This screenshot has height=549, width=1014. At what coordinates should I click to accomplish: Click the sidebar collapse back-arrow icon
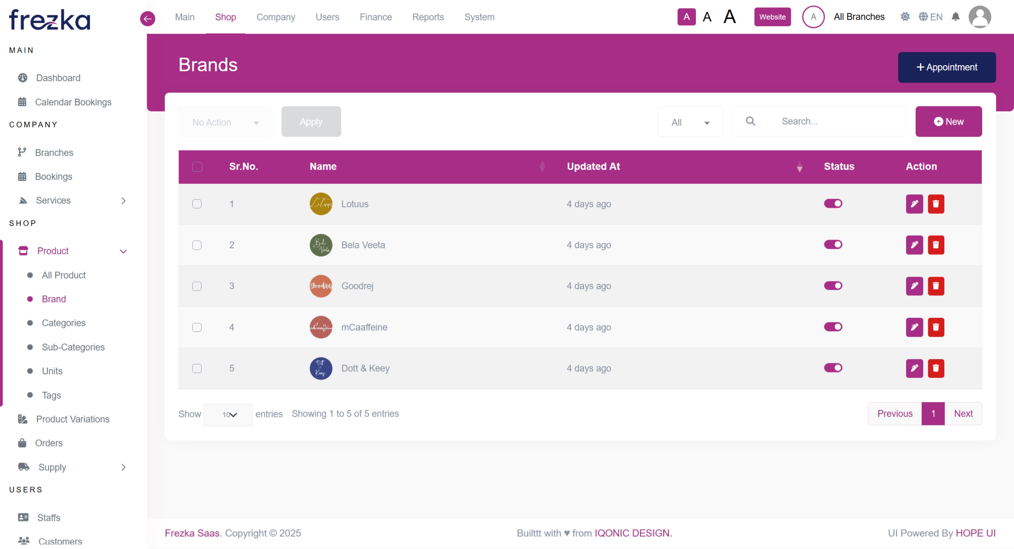148,18
